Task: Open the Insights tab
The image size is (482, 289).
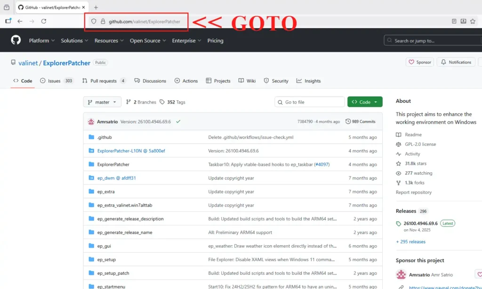Action: pyautogui.click(x=308, y=81)
